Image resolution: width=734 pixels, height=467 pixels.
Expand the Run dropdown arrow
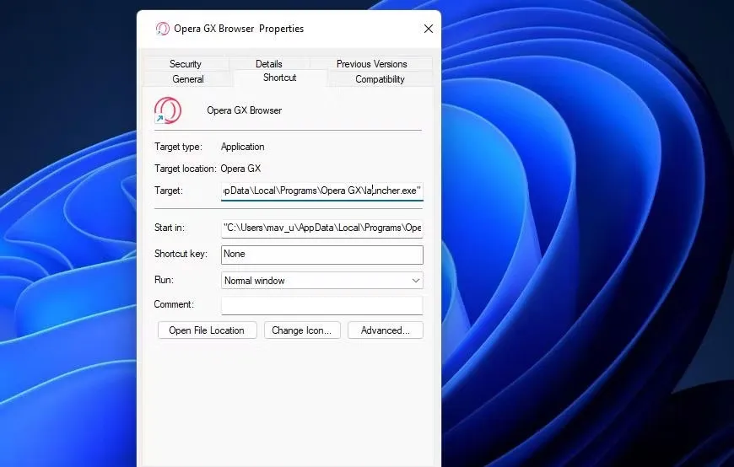click(415, 281)
